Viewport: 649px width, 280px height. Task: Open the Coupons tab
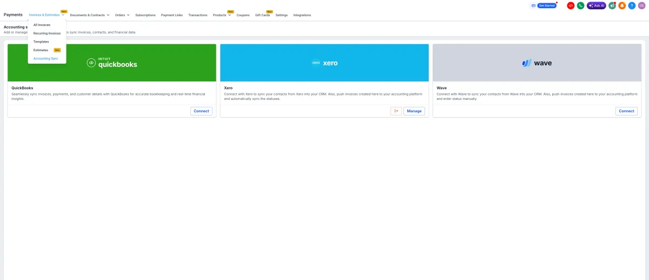243,15
